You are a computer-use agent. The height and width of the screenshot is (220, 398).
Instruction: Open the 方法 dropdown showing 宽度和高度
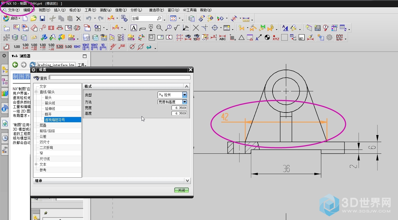coord(172,102)
